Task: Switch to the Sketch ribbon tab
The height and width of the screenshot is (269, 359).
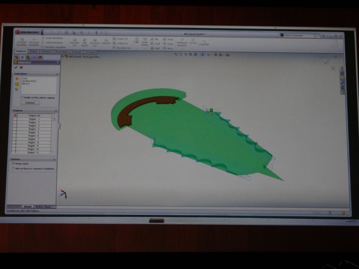Action: point(34,52)
